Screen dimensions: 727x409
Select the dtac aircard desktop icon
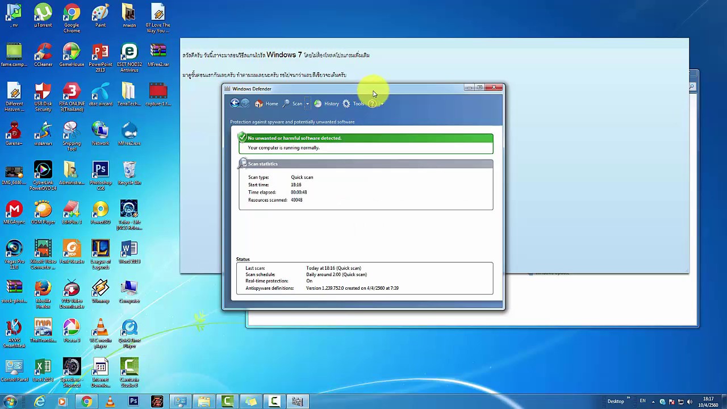tap(101, 94)
